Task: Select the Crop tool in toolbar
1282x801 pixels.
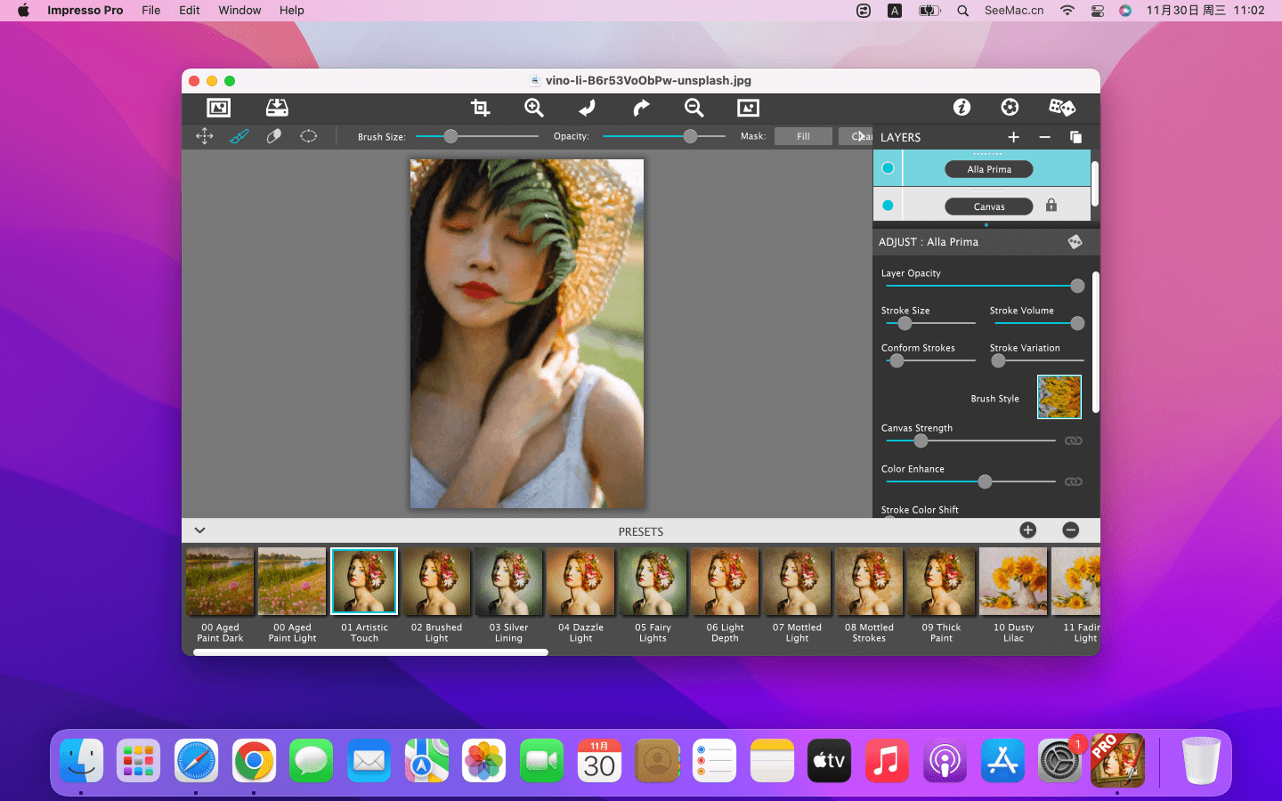Action: [480, 108]
